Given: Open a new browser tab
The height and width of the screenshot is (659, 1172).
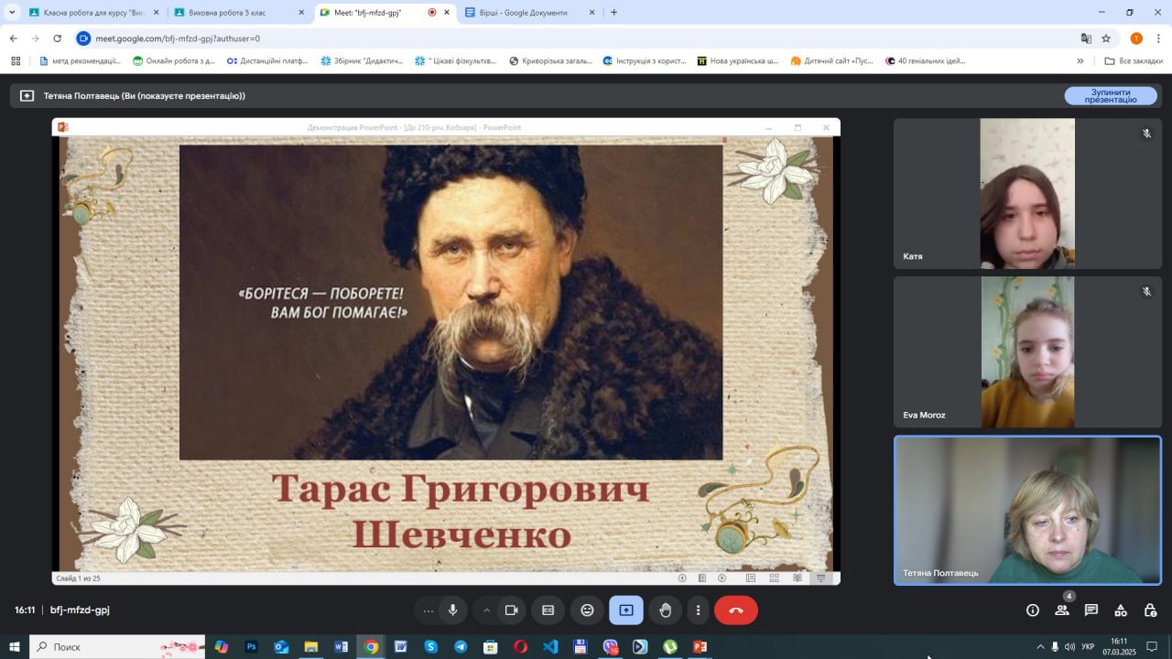Looking at the screenshot, I should click(613, 13).
